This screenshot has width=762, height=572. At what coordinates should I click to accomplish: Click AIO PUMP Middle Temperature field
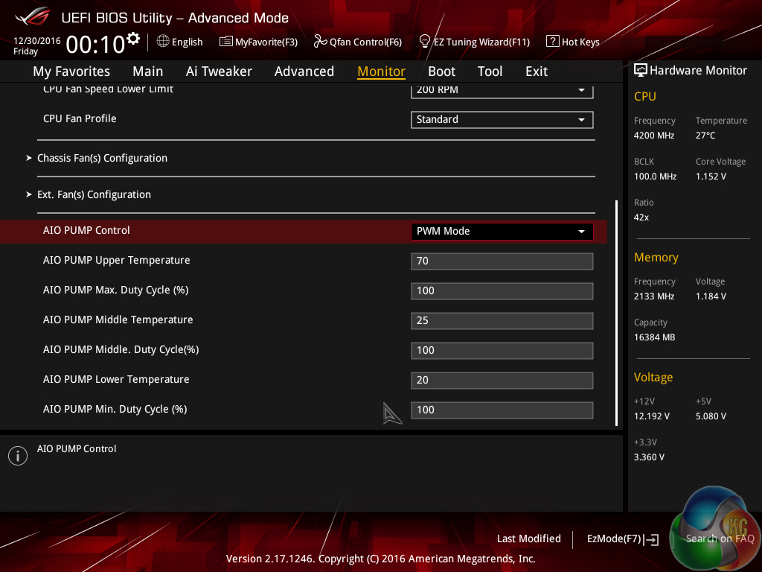pyautogui.click(x=502, y=321)
